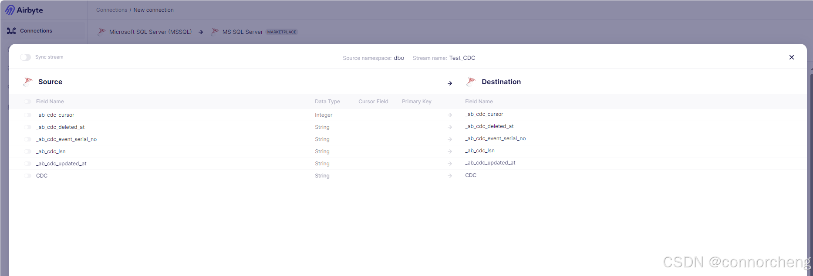Go to Connections breadcrumb link
The width and height of the screenshot is (813, 276).
point(111,10)
